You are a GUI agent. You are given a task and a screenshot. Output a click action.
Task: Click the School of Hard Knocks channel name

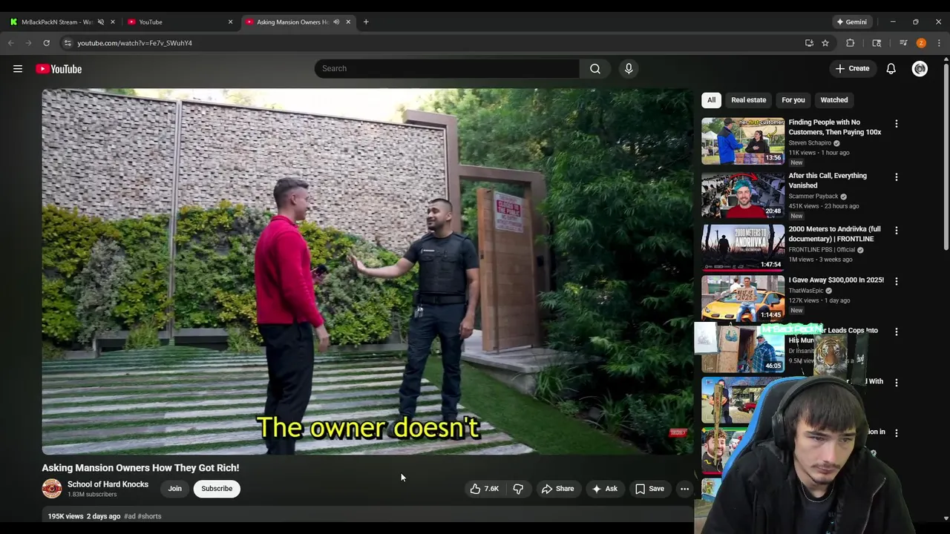pos(108,484)
